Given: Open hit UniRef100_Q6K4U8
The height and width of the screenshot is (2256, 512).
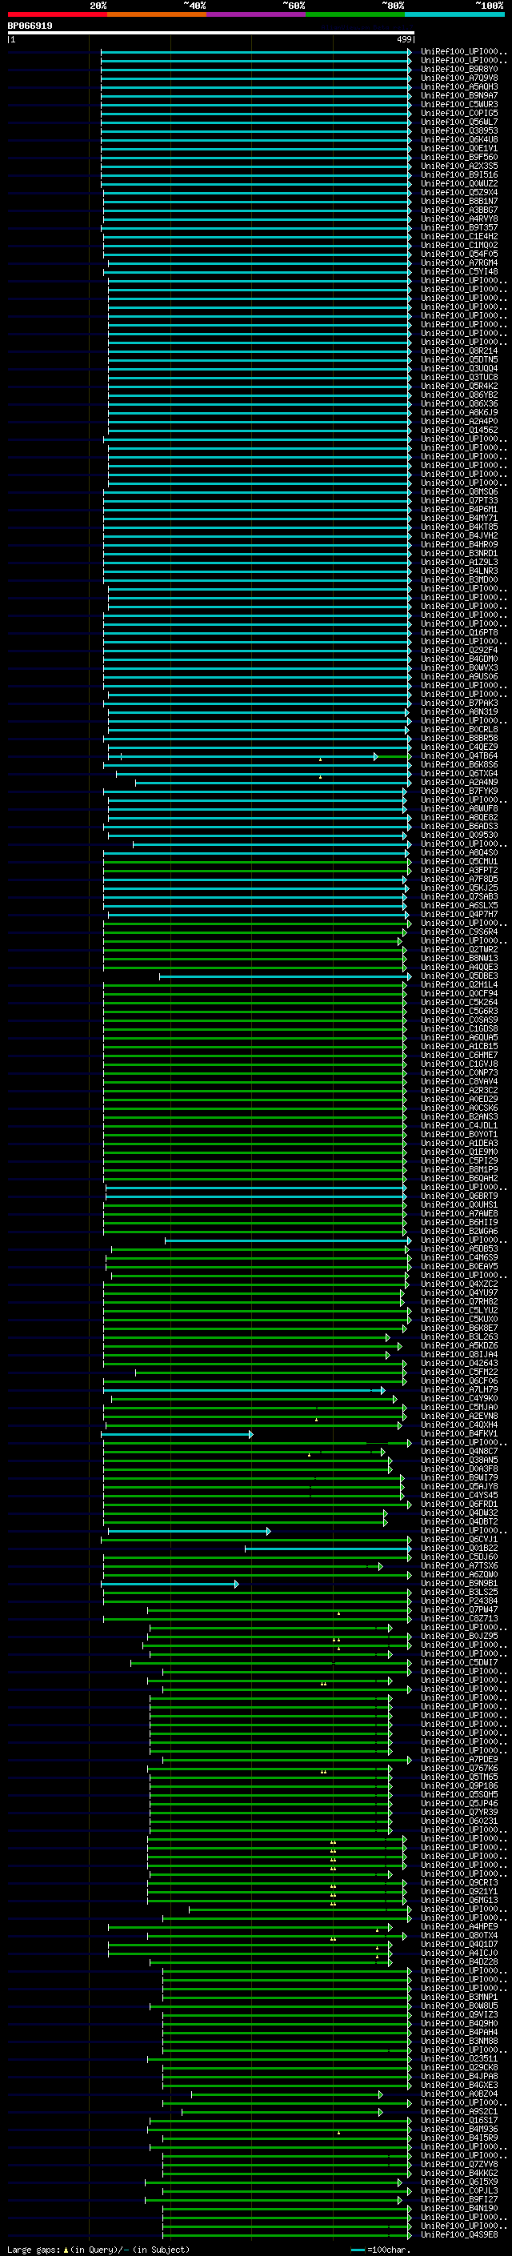Looking at the screenshot, I should pyautogui.click(x=458, y=139).
